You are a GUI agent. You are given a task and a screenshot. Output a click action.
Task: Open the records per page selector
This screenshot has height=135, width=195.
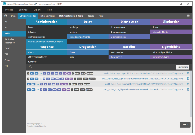pos(41,124)
